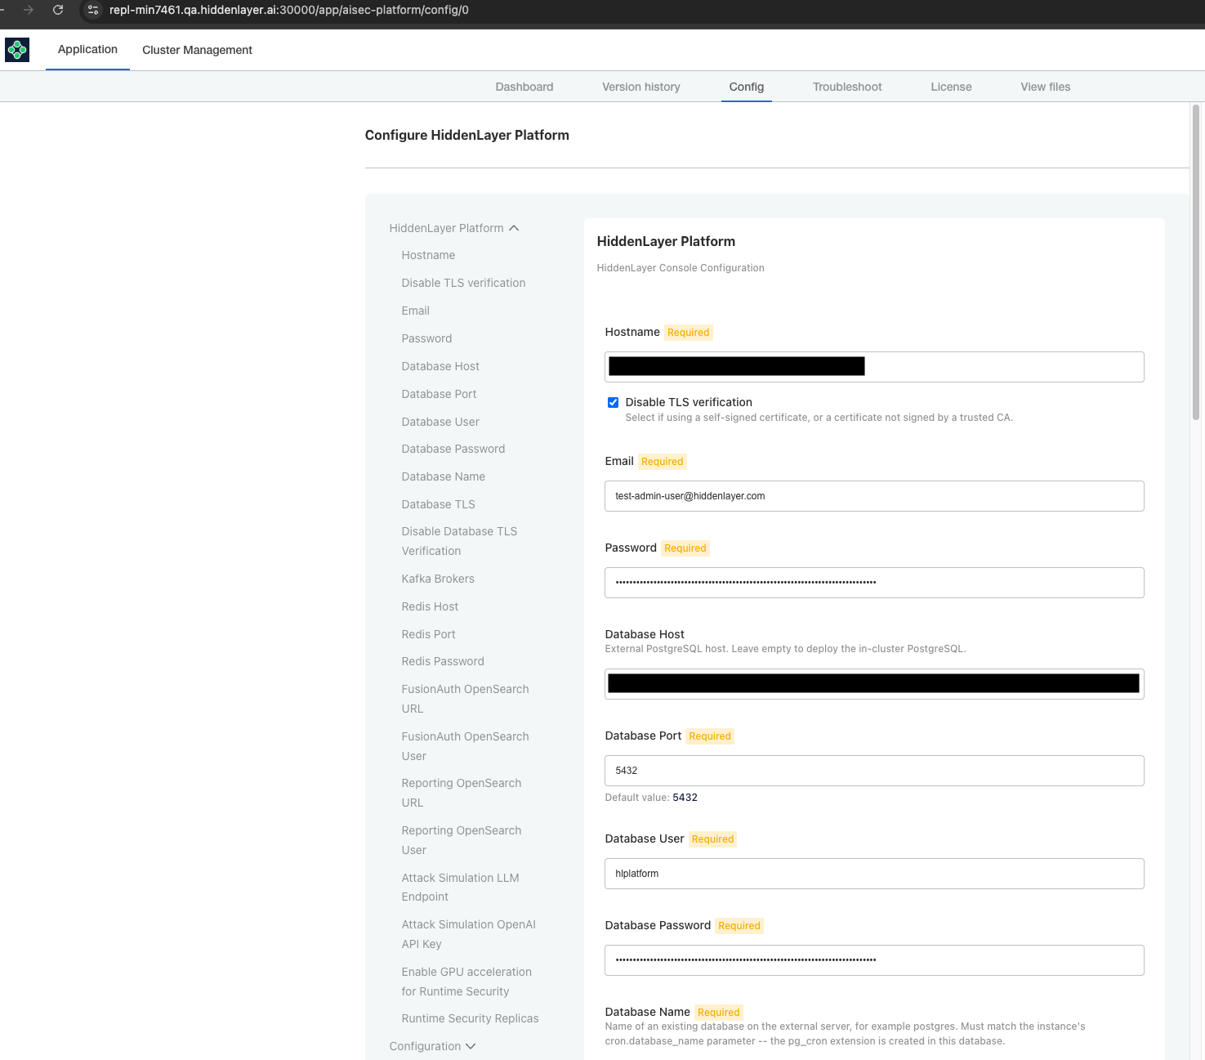Jump to Redis Port sidebar link
The image size is (1205, 1060).
click(x=428, y=634)
